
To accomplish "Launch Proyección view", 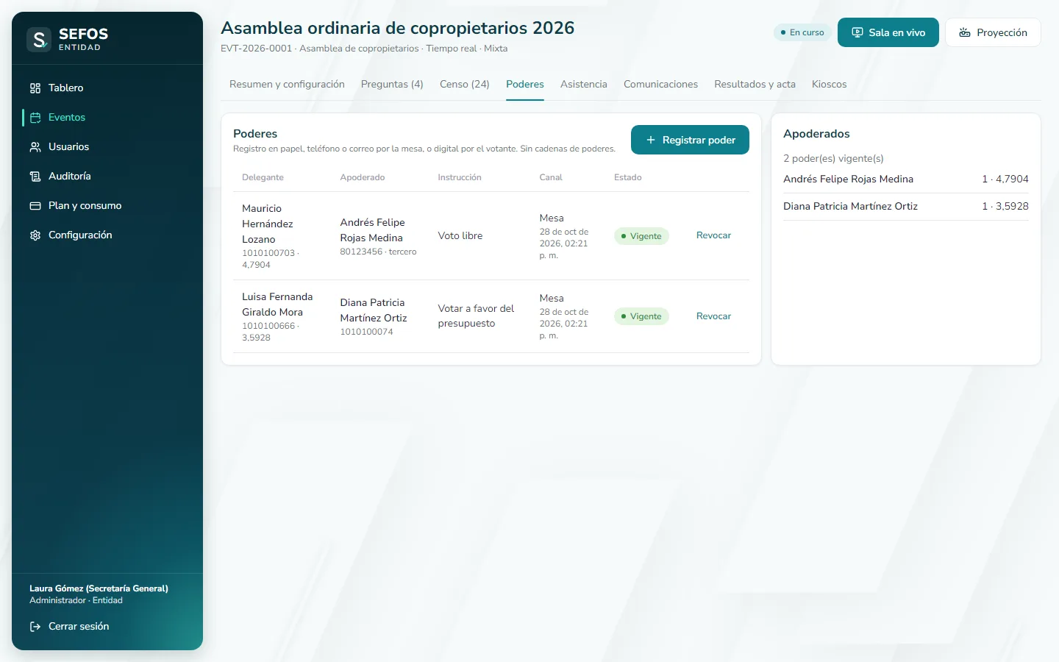I will (993, 32).
